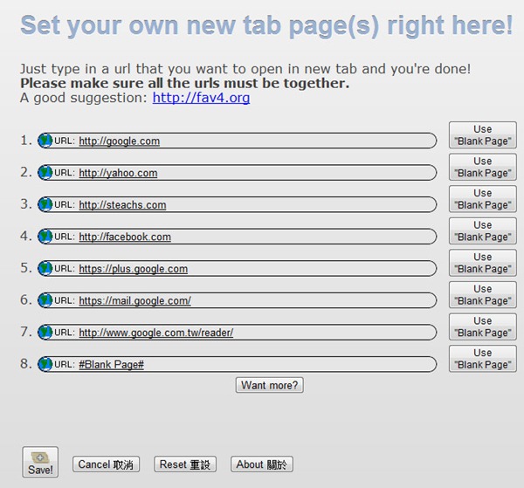Click the globe icon next to facebook.com
This screenshot has height=488, width=524.
[x=45, y=237]
